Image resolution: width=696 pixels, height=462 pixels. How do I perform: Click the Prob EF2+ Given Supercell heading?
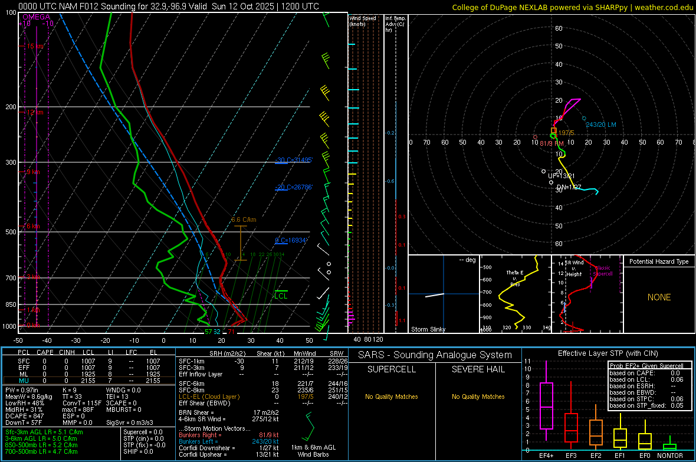click(646, 366)
